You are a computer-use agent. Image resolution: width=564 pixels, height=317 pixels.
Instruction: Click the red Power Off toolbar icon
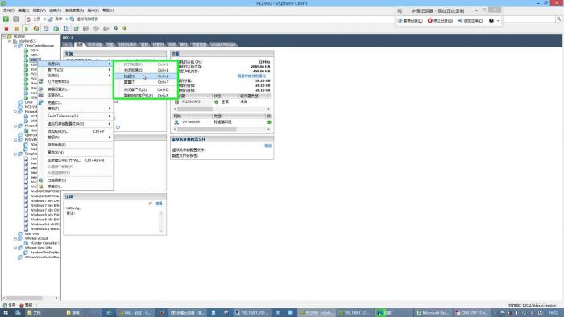pos(6,28)
